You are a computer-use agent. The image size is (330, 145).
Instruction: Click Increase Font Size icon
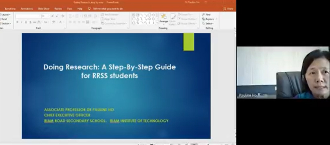(x=53, y=16)
